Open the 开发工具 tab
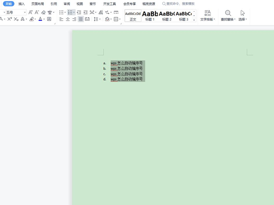274x205 pixels. pos(110,4)
